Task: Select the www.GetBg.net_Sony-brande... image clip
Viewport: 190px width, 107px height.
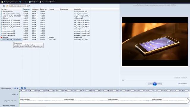Action: point(12,40)
